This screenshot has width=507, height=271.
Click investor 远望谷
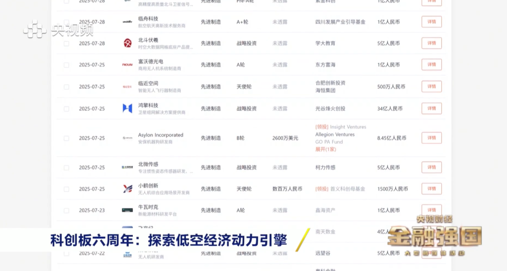tap(323, 253)
